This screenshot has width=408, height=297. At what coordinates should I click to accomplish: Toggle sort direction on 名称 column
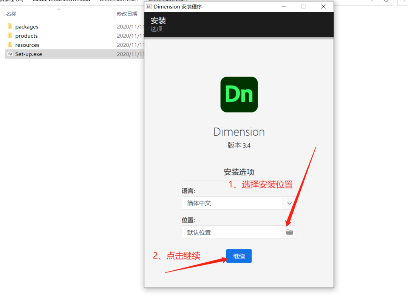(x=11, y=14)
